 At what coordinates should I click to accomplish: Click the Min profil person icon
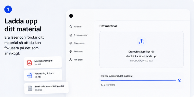pyautogui.click(x=71, y=60)
